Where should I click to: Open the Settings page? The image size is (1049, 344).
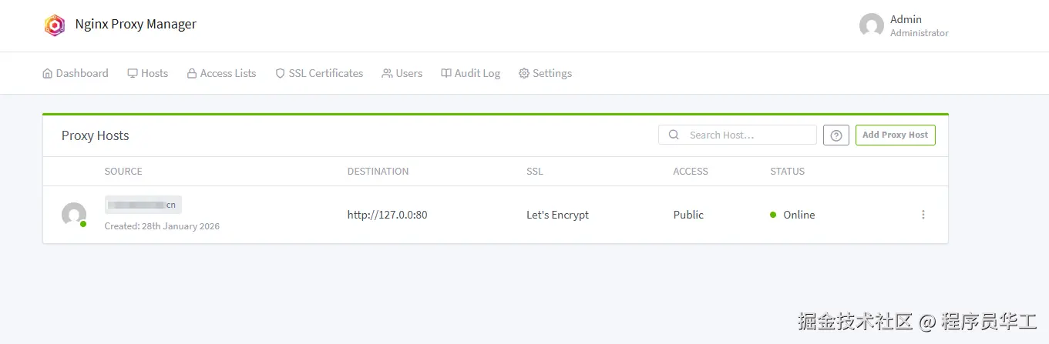coord(545,73)
